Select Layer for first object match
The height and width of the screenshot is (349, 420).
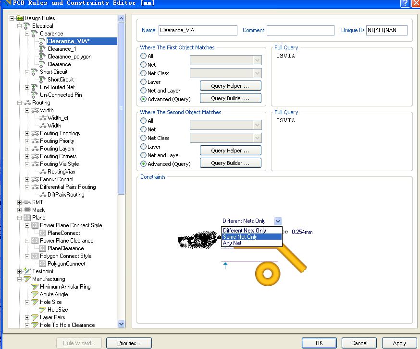(143, 82)
